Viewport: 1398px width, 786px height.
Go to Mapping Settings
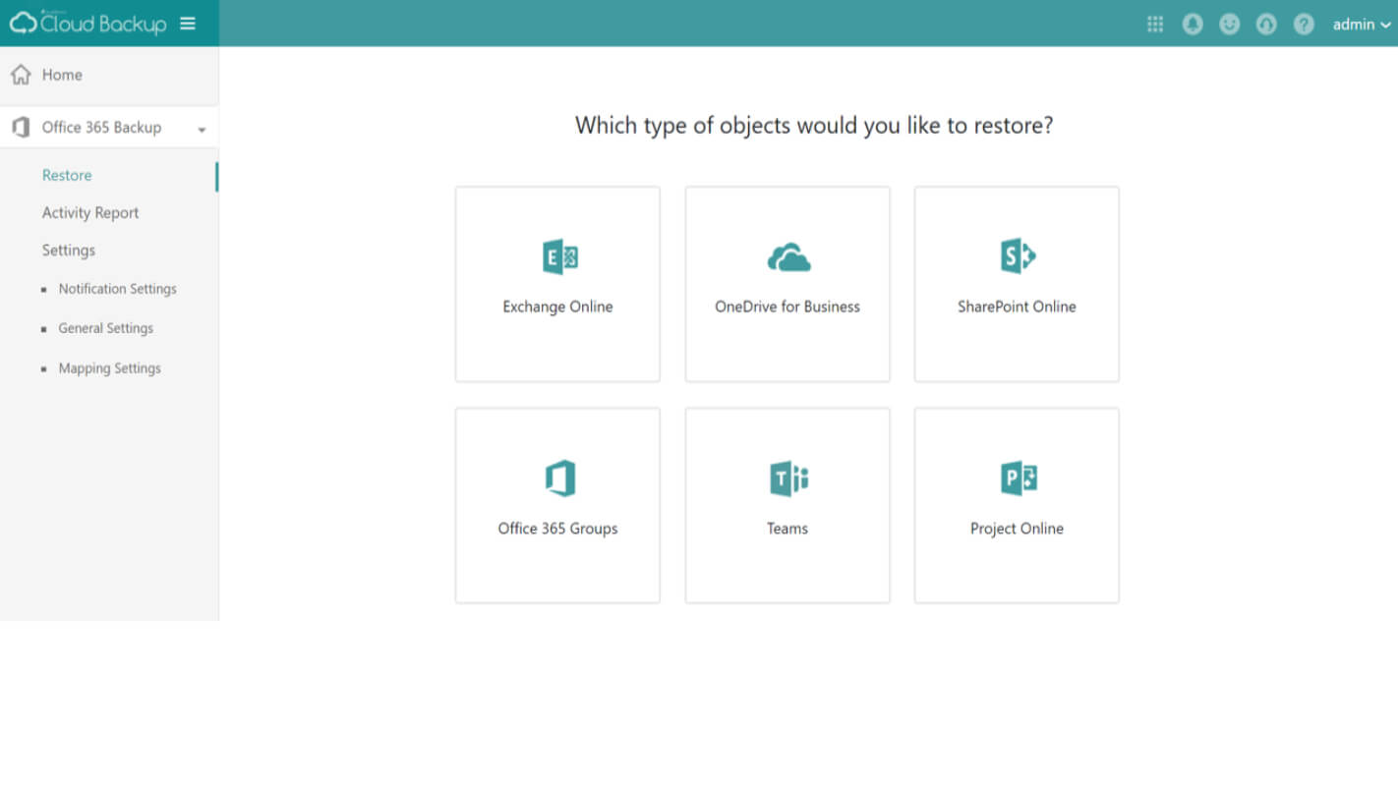(110, 368)
